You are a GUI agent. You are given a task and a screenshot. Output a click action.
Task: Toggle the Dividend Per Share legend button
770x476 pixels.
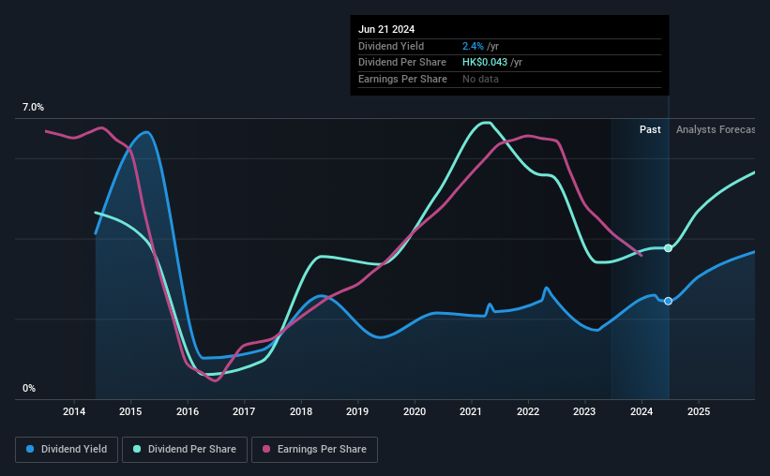coord(185,450)
